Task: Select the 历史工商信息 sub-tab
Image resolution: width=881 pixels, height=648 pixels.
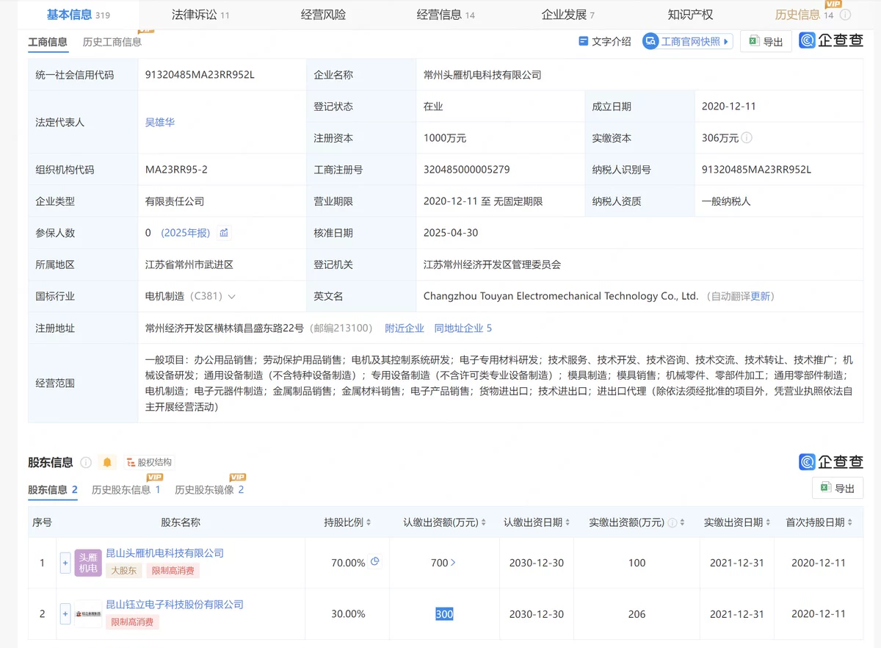Action: 112,42
